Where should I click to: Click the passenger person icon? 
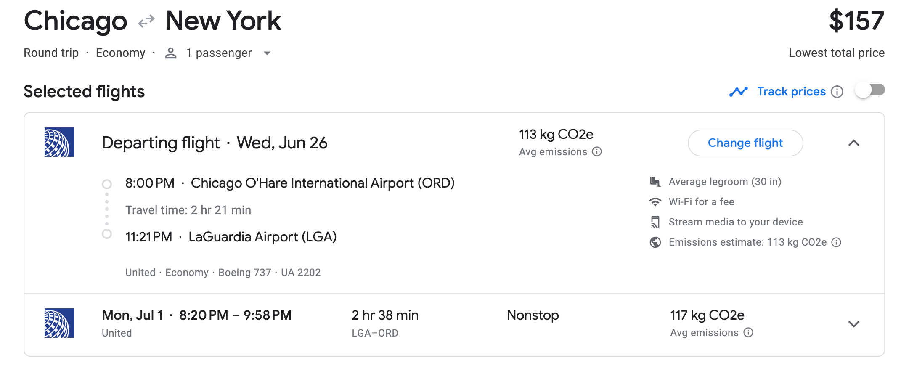coord(170,53)
